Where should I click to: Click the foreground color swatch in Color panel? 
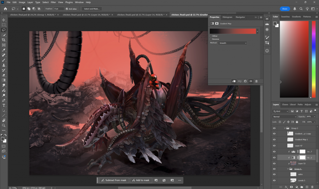[275, 24]
